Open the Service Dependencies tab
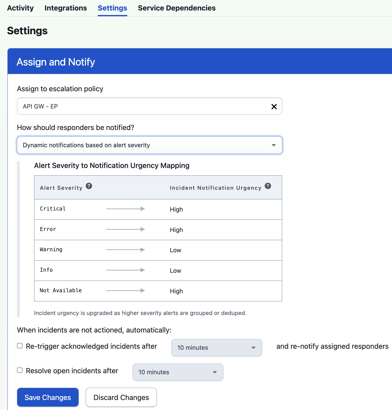 click(x=176, y=8)
